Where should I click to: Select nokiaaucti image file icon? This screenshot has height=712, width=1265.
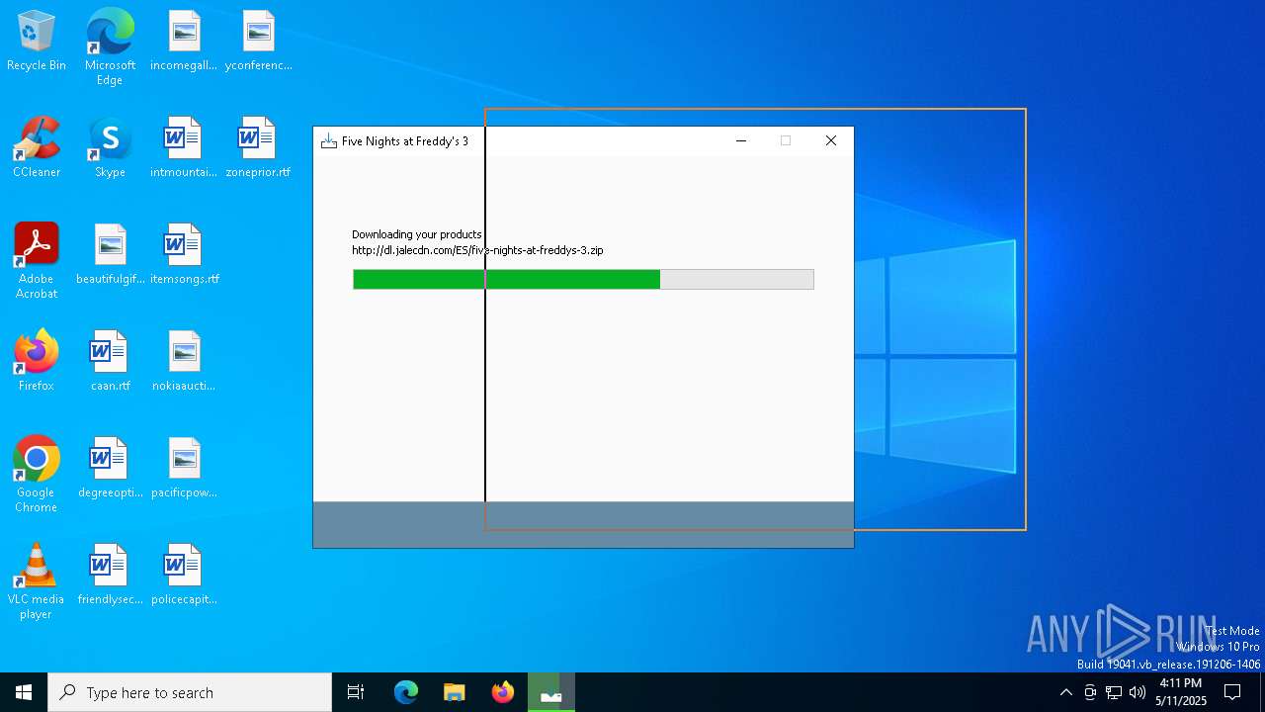coord(184,362)
